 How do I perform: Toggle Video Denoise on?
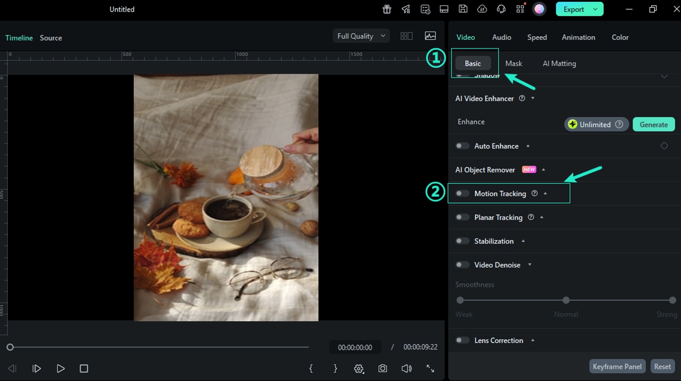coord(462,265)
